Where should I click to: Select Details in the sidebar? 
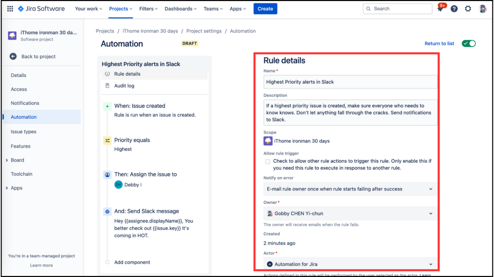(18, 76)
